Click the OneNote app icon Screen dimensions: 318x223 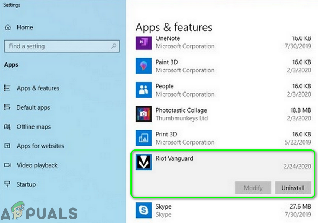(143, 42)
